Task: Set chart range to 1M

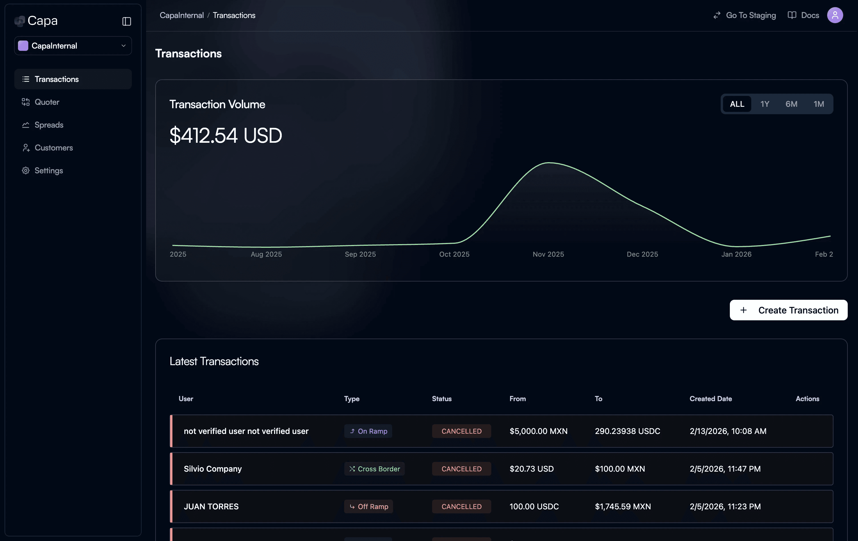Action: [818, 104]
